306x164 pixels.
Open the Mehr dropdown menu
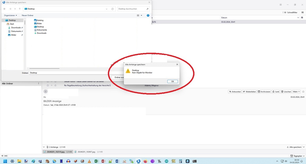(296, 92)
